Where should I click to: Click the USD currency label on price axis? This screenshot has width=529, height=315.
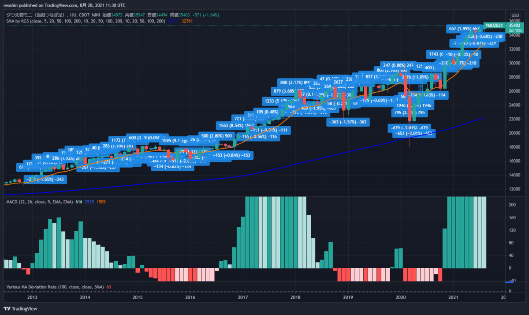[515, 15]
